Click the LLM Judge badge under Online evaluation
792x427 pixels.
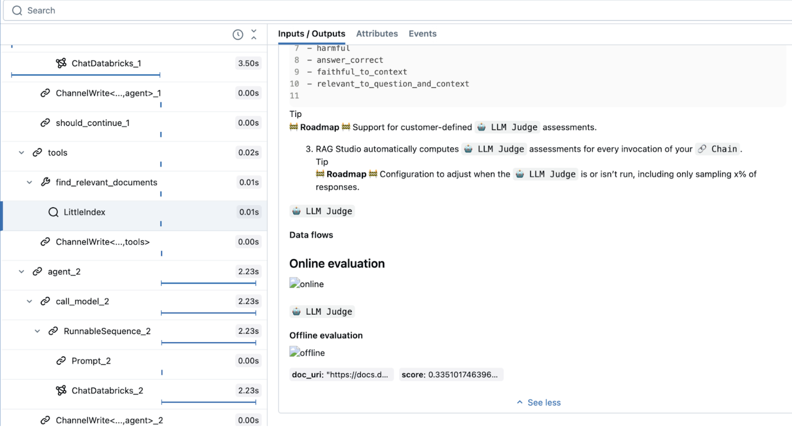point(322,311)
